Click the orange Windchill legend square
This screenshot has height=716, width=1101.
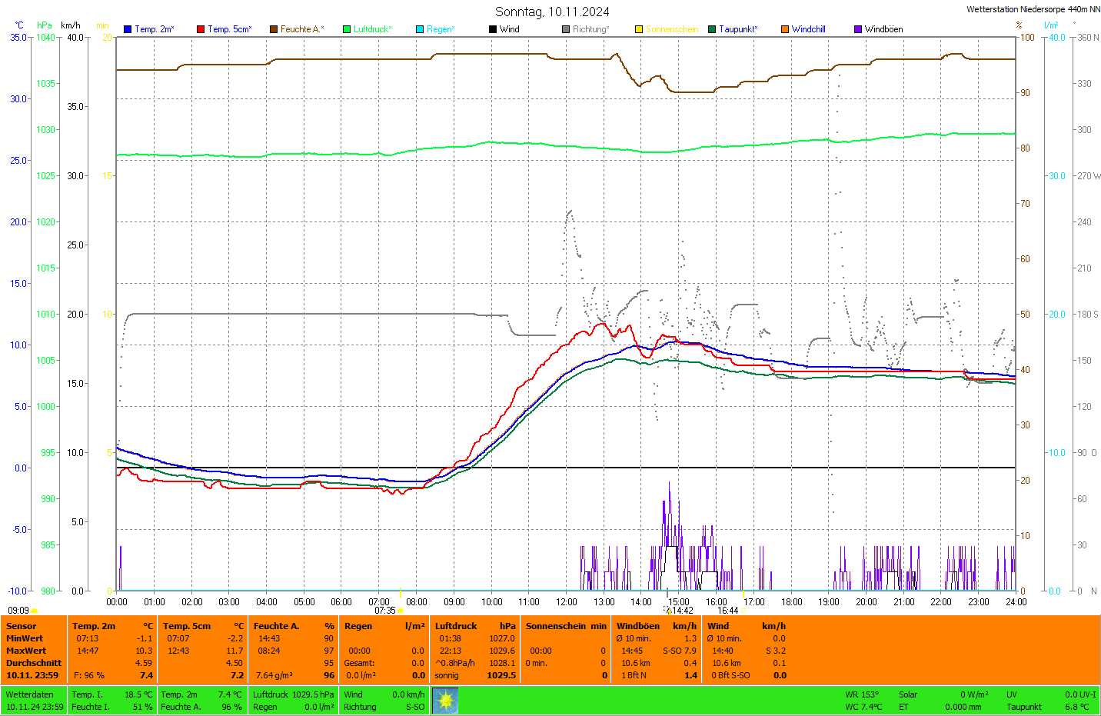pyautogui.click(x=785, y=29)
